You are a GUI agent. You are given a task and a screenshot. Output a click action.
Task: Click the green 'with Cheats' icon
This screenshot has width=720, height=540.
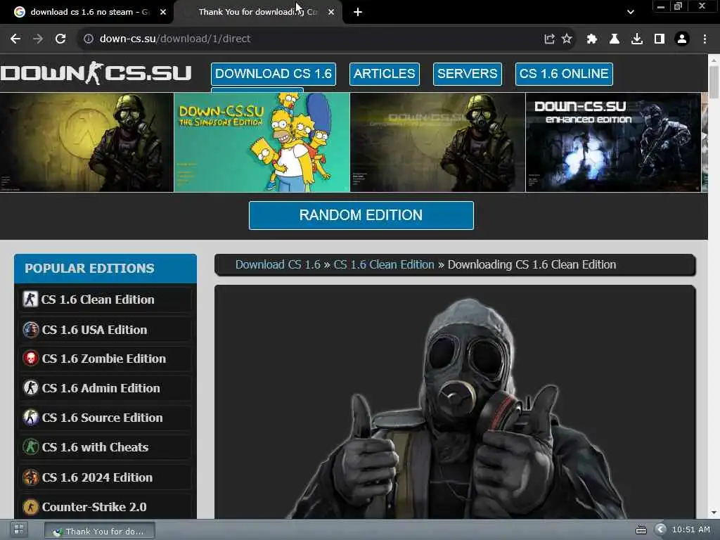click(x=31, y=446)
